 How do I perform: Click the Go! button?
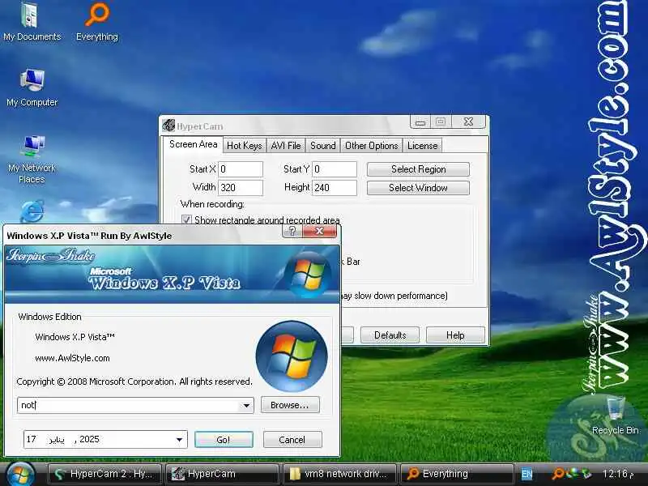coord(224,440)
